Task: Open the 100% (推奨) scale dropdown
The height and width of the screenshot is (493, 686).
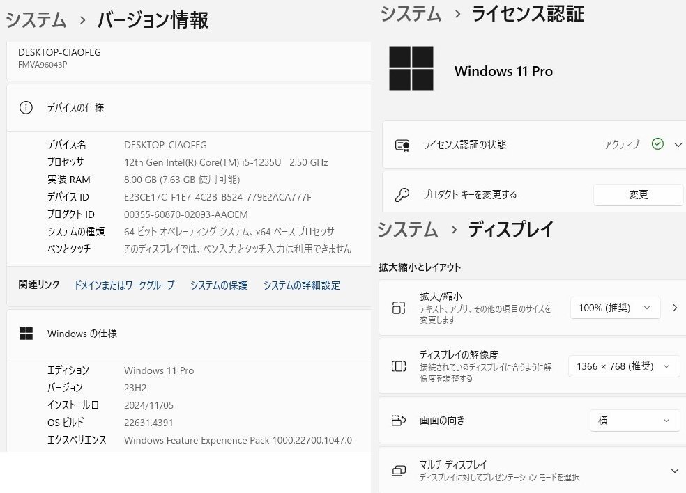Action: pyautogui.click(x=614, y=308)
